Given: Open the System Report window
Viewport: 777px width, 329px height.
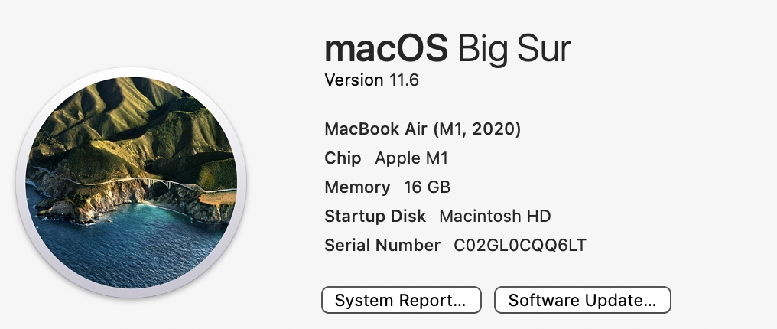Looking at the screenshot, I should tap(401, 300).
